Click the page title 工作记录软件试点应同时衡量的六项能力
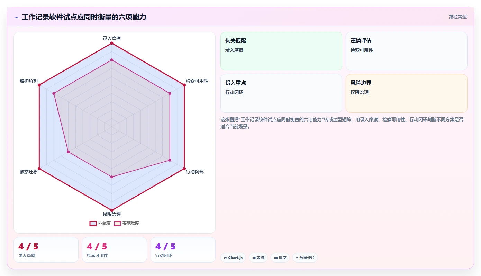Screen dimensions: 481x276 coord(84,17)
